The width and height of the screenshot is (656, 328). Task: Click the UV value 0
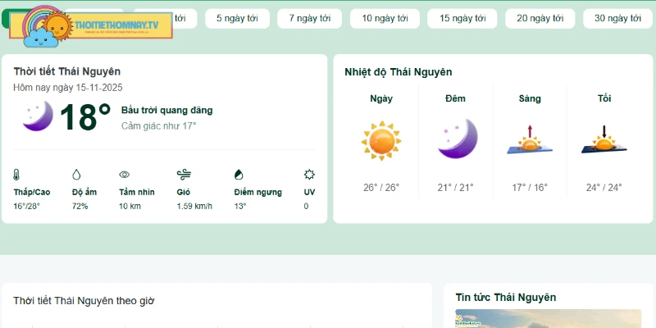click(306, 207)
